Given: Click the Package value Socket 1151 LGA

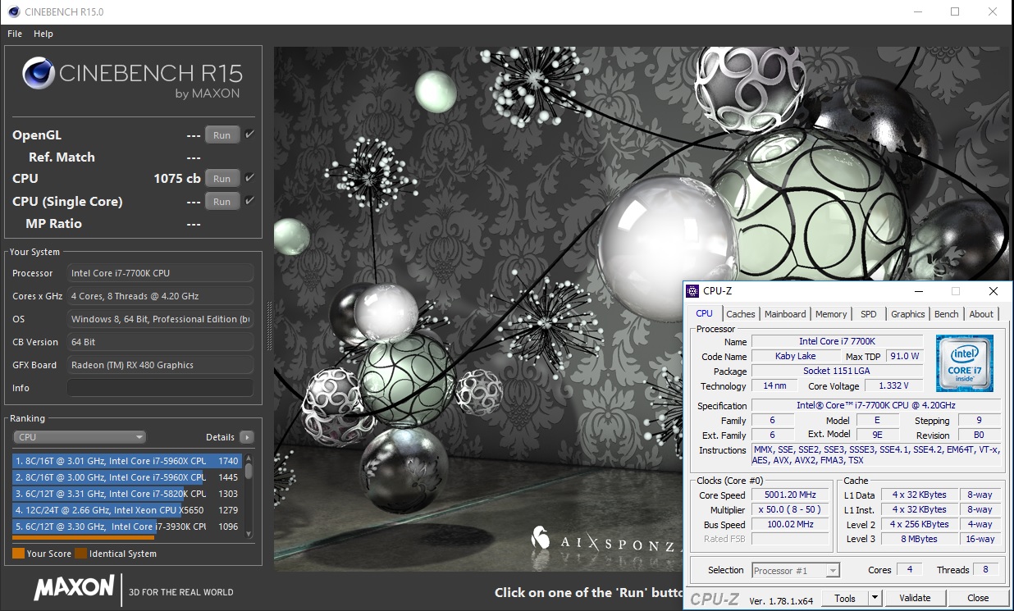Looking at the screenshot, I should pos(837,372).
